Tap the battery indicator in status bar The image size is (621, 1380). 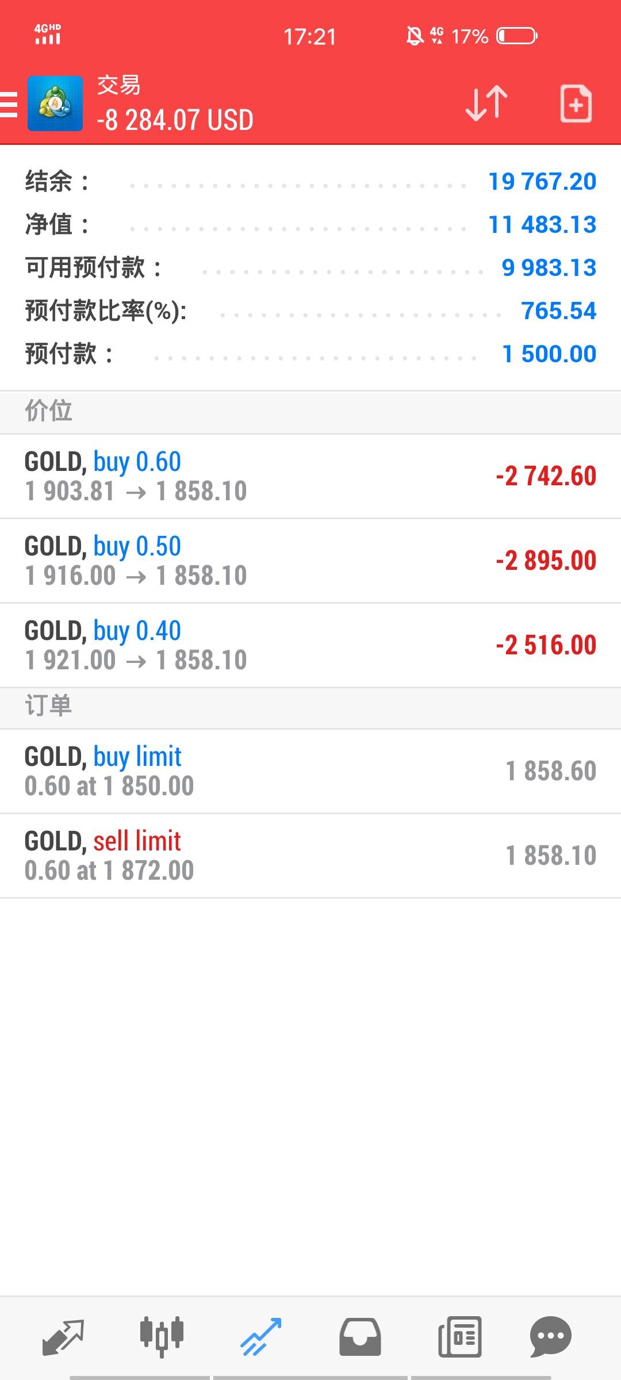click(x=516, y=36)
